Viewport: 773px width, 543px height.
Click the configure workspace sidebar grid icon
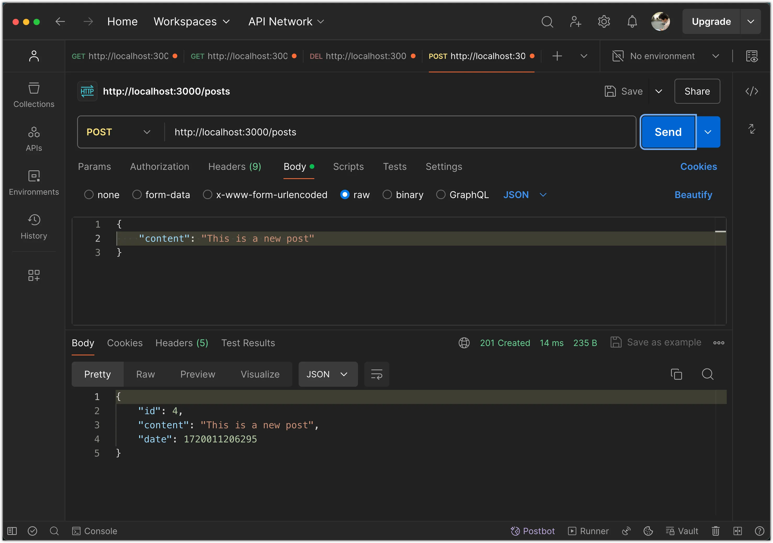[34, 275]
